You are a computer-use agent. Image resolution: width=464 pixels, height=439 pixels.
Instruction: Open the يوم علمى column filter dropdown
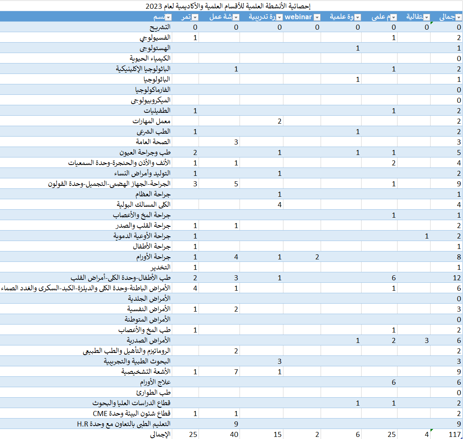pos(393,17)
